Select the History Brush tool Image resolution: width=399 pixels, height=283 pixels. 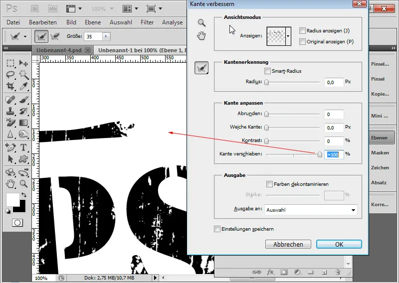pyautogui.click(x=23, y=111)
